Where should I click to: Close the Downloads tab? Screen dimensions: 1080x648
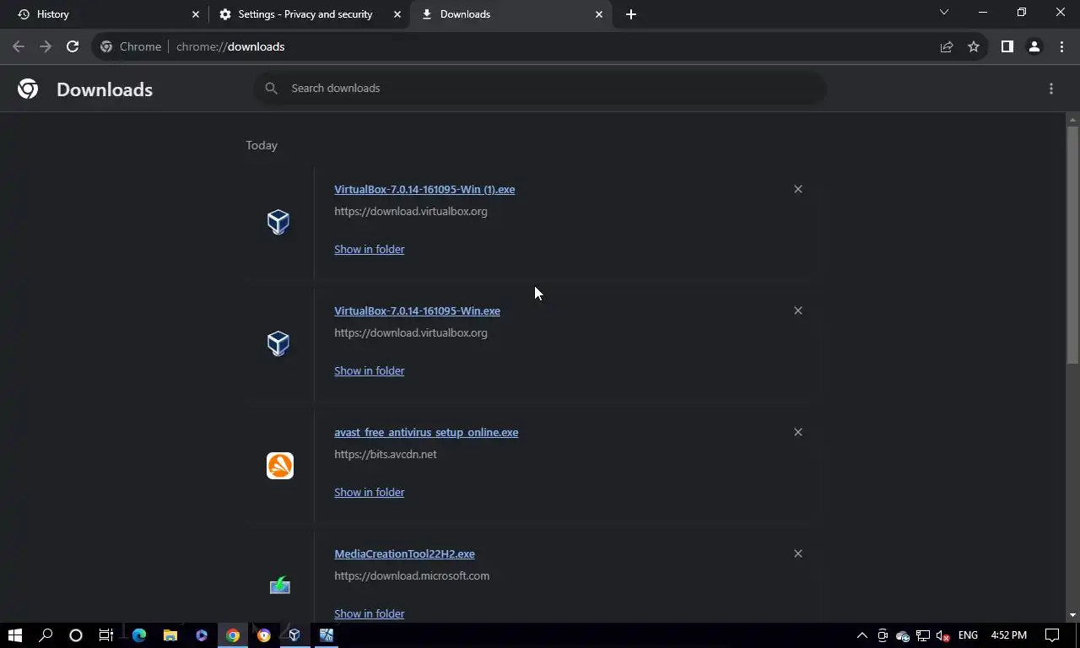coord(599,14)
